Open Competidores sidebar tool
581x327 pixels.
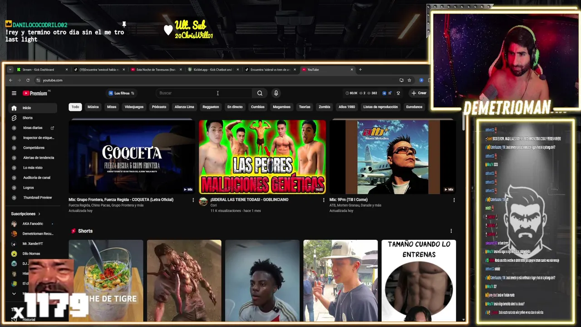point(33,148)
